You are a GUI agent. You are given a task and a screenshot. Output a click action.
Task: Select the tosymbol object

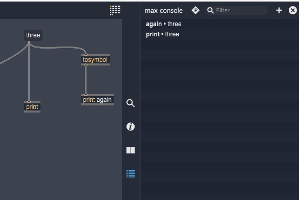coord(95,60)
